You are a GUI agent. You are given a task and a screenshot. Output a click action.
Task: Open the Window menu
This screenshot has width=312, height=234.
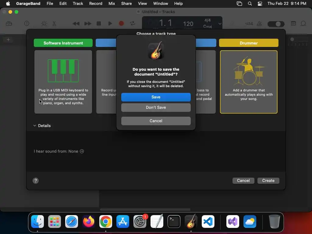pos(161,3)
